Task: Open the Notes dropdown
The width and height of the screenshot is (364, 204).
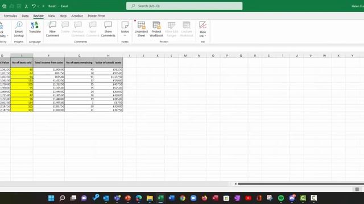Action: click(x=125, y=29)
